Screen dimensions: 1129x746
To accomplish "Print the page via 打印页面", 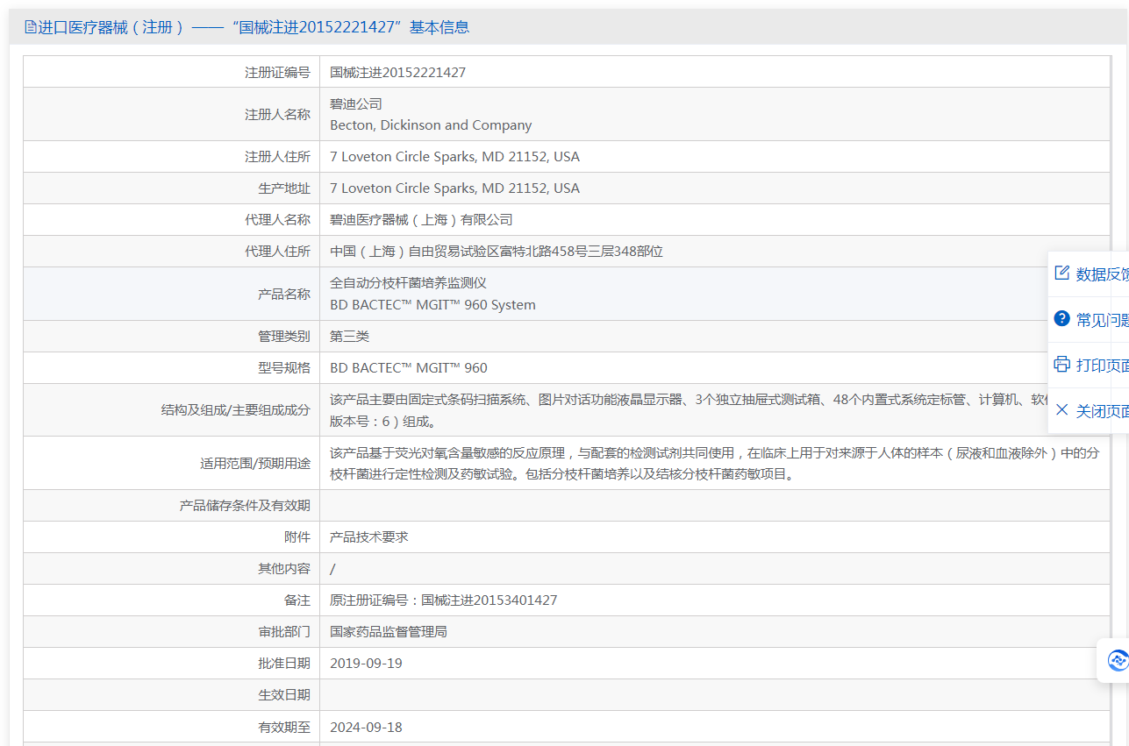I will [x=1090, y=365].
